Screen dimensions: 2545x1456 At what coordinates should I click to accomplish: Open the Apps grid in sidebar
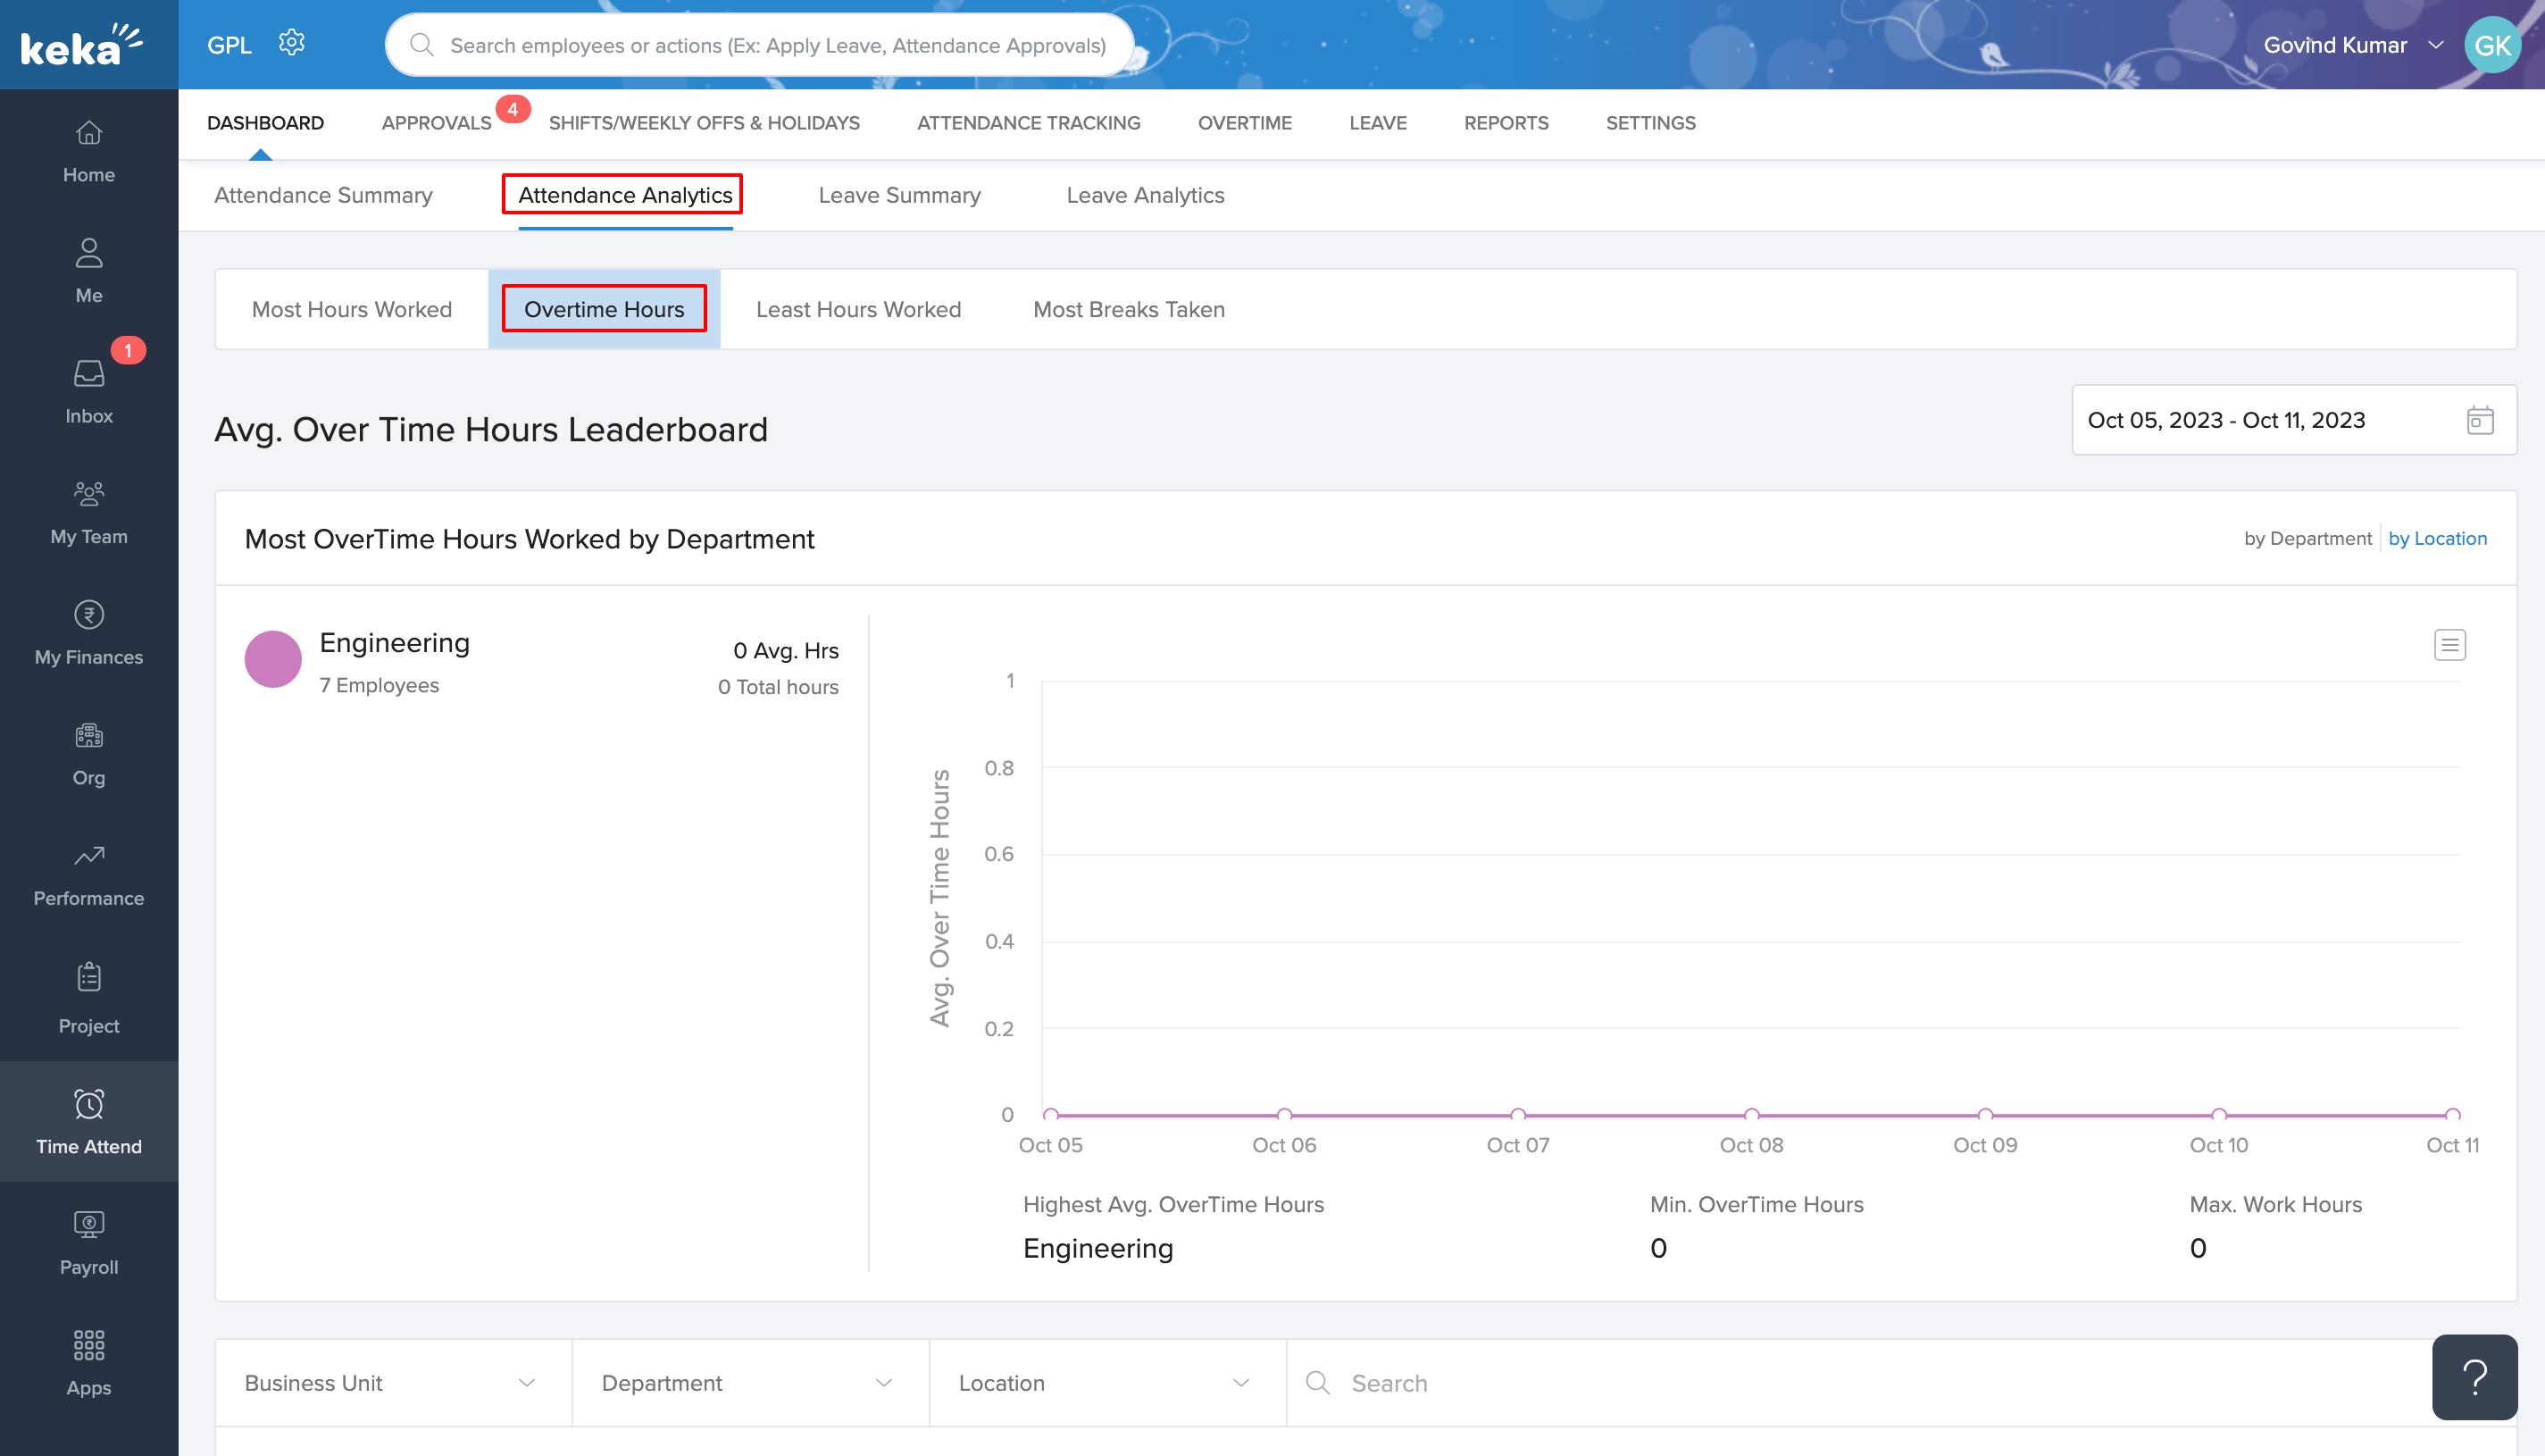click(89, 1362)
